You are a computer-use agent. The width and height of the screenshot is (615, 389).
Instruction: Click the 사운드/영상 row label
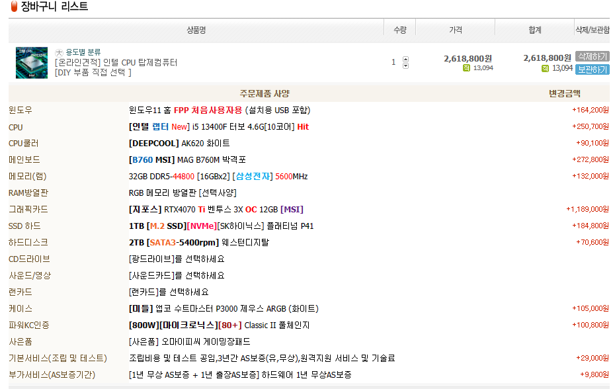coord(30,276)
